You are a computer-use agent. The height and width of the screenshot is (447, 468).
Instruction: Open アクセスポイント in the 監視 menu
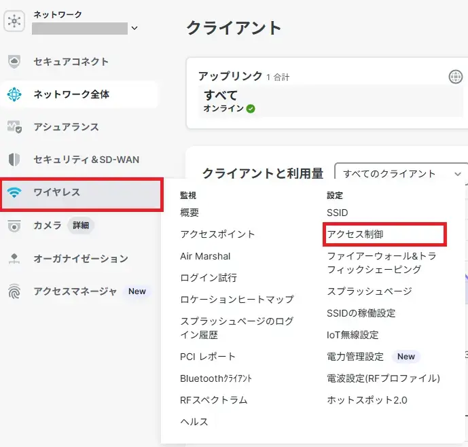[217, 234]
